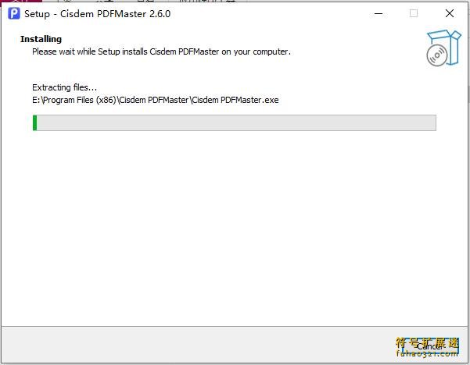Screen dimensions: 470x365
Task: Close the Setup window
Action: click(x=450, y=13)
